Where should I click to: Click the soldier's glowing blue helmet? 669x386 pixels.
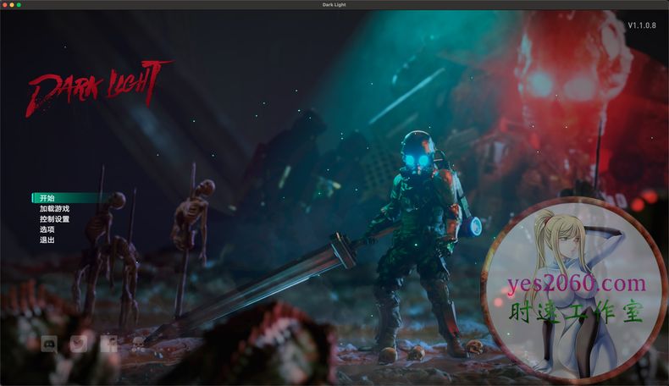[417, 152]
